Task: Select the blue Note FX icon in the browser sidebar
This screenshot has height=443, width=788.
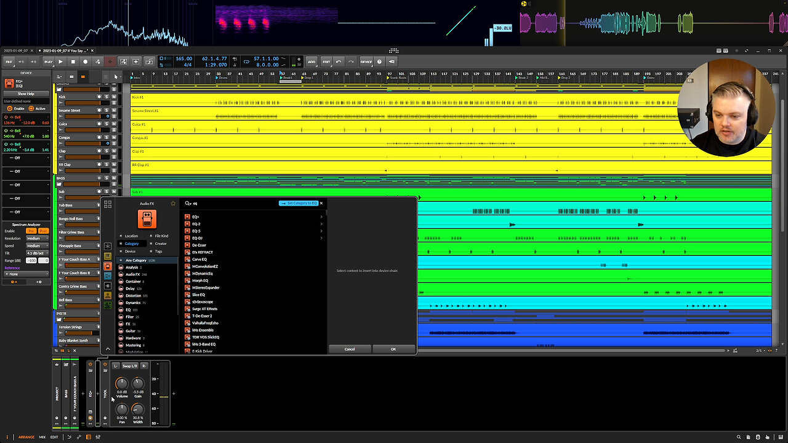Action: coord(108,276)
